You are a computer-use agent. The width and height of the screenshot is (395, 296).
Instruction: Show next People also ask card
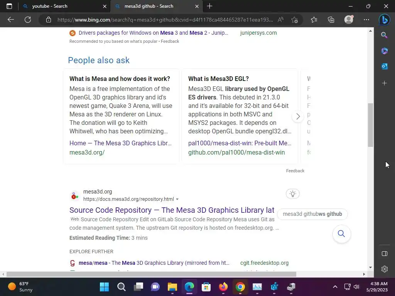[x=298, y=116]
